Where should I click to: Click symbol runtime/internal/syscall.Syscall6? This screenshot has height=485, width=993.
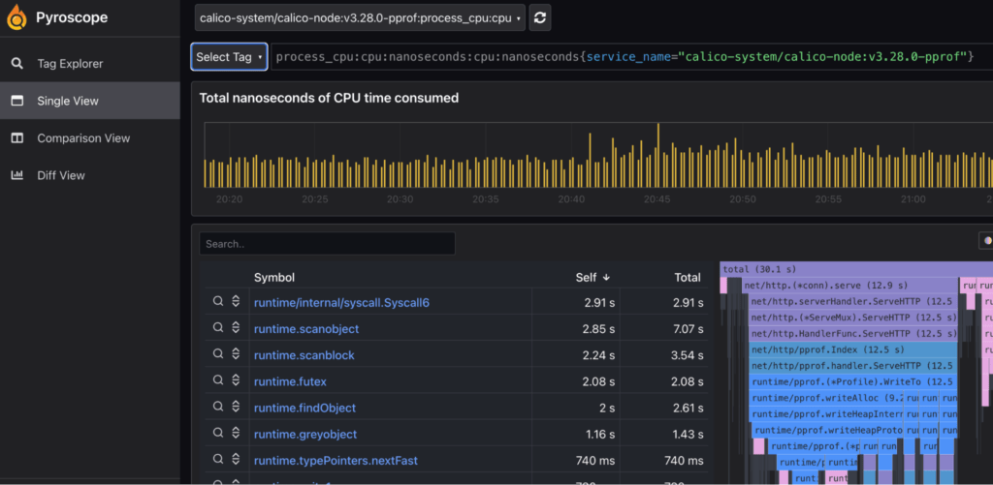pos(341,302)
